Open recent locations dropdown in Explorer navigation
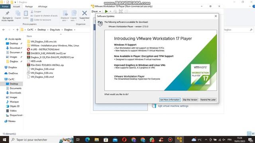 pos(13,30)
